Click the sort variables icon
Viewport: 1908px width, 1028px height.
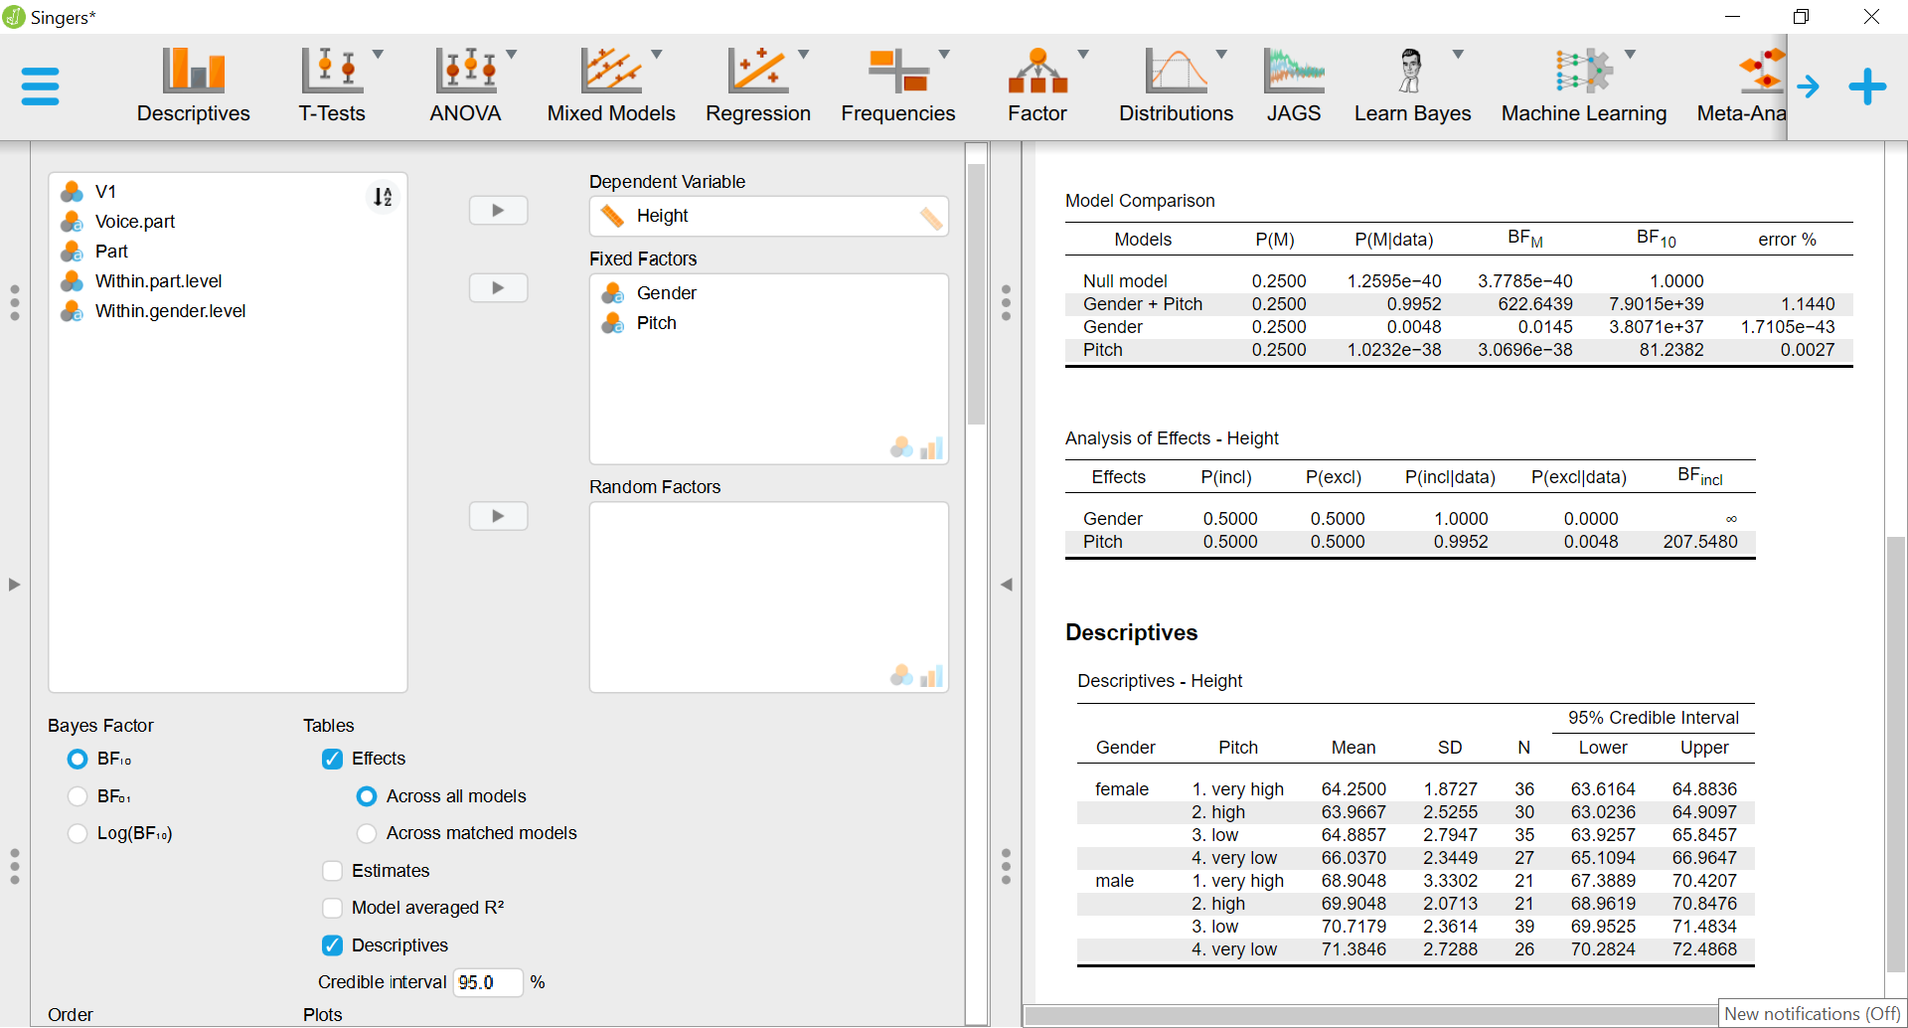click(x=383, y=196)
